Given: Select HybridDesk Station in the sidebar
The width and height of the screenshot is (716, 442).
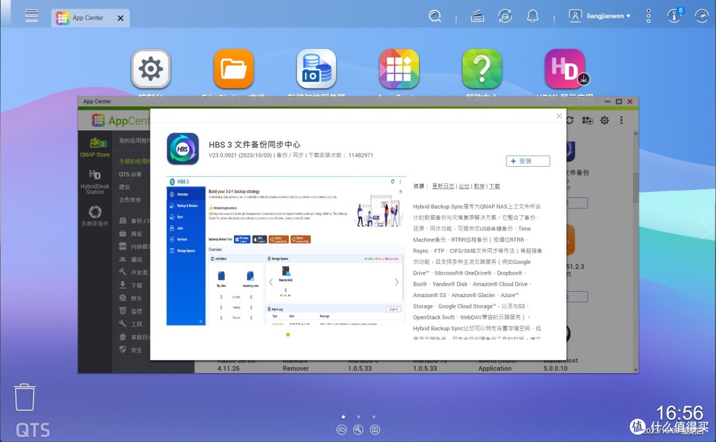Looking at the screenshot, I should [x=95, y=182].
